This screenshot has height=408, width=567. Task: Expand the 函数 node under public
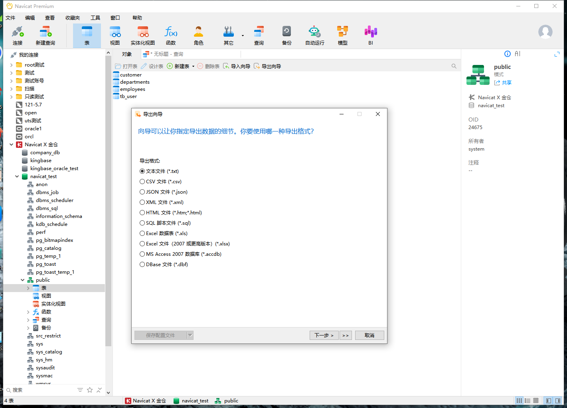(28, 312)
